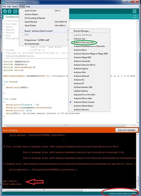Select Arduino/Genuino Mega or Mega 2560
Image resolution: width=141 pixels, height=196 pixels.
click(x=89, y=54)
